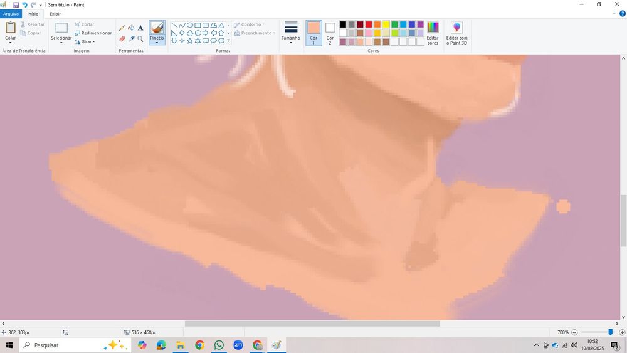Pick the Color picker eyedropper tool
This screenshot has height=353, width=627.
[131, 39]
